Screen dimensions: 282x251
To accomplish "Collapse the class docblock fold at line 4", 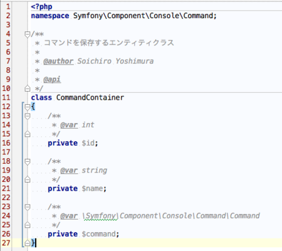I will (28, 34).
